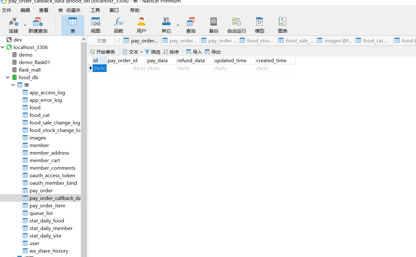Image resolution: width=416 pixels, height=257 pixels.
Task: Select the demo_flask01 database
Action: click(34, 63)
